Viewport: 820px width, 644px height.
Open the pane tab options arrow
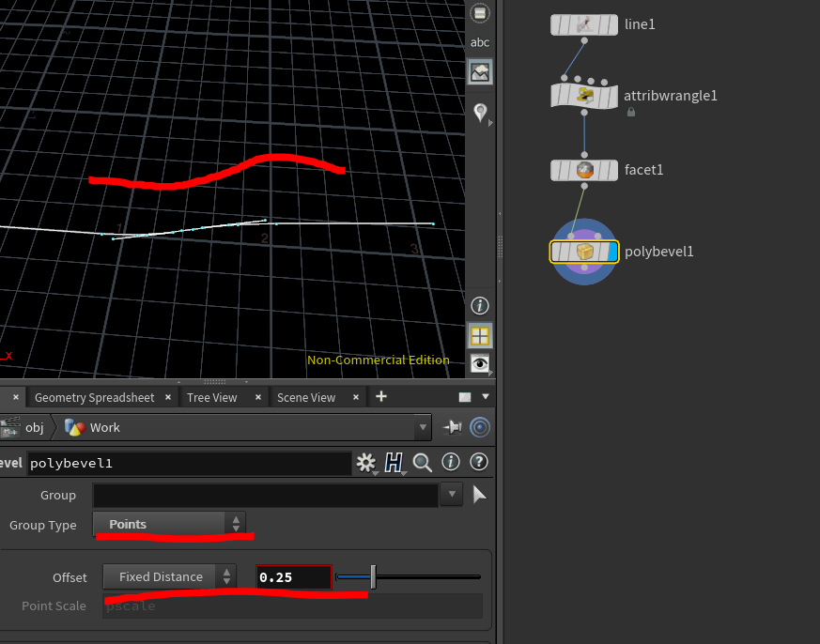486,397
